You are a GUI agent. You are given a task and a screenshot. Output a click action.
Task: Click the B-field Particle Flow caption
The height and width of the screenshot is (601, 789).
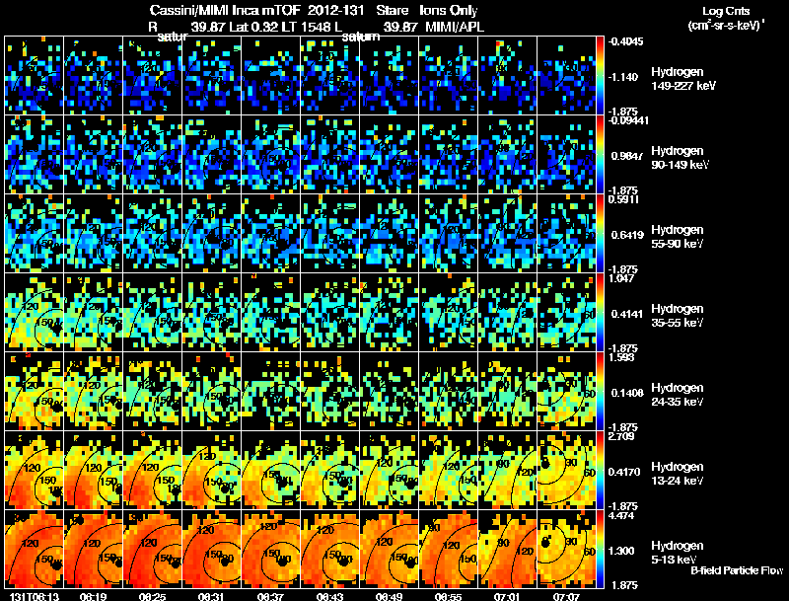[737, 570]
